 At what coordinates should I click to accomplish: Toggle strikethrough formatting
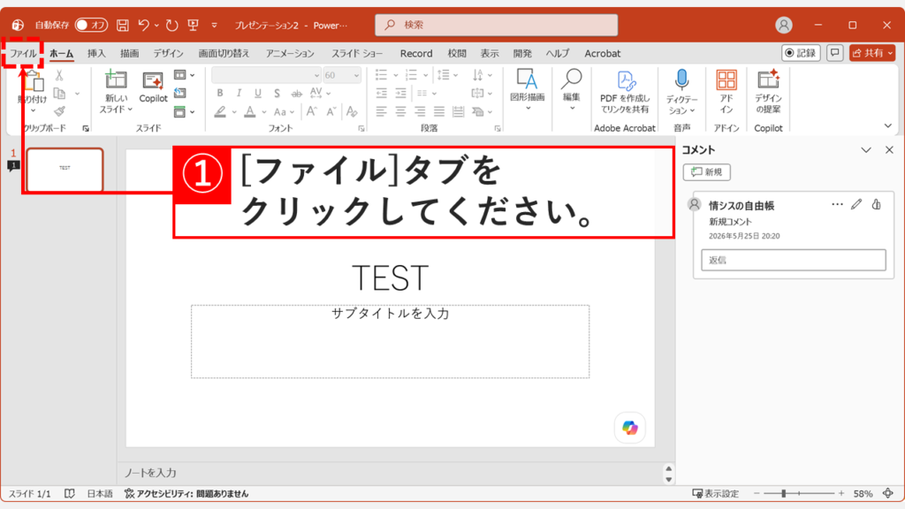pos(296,93)
